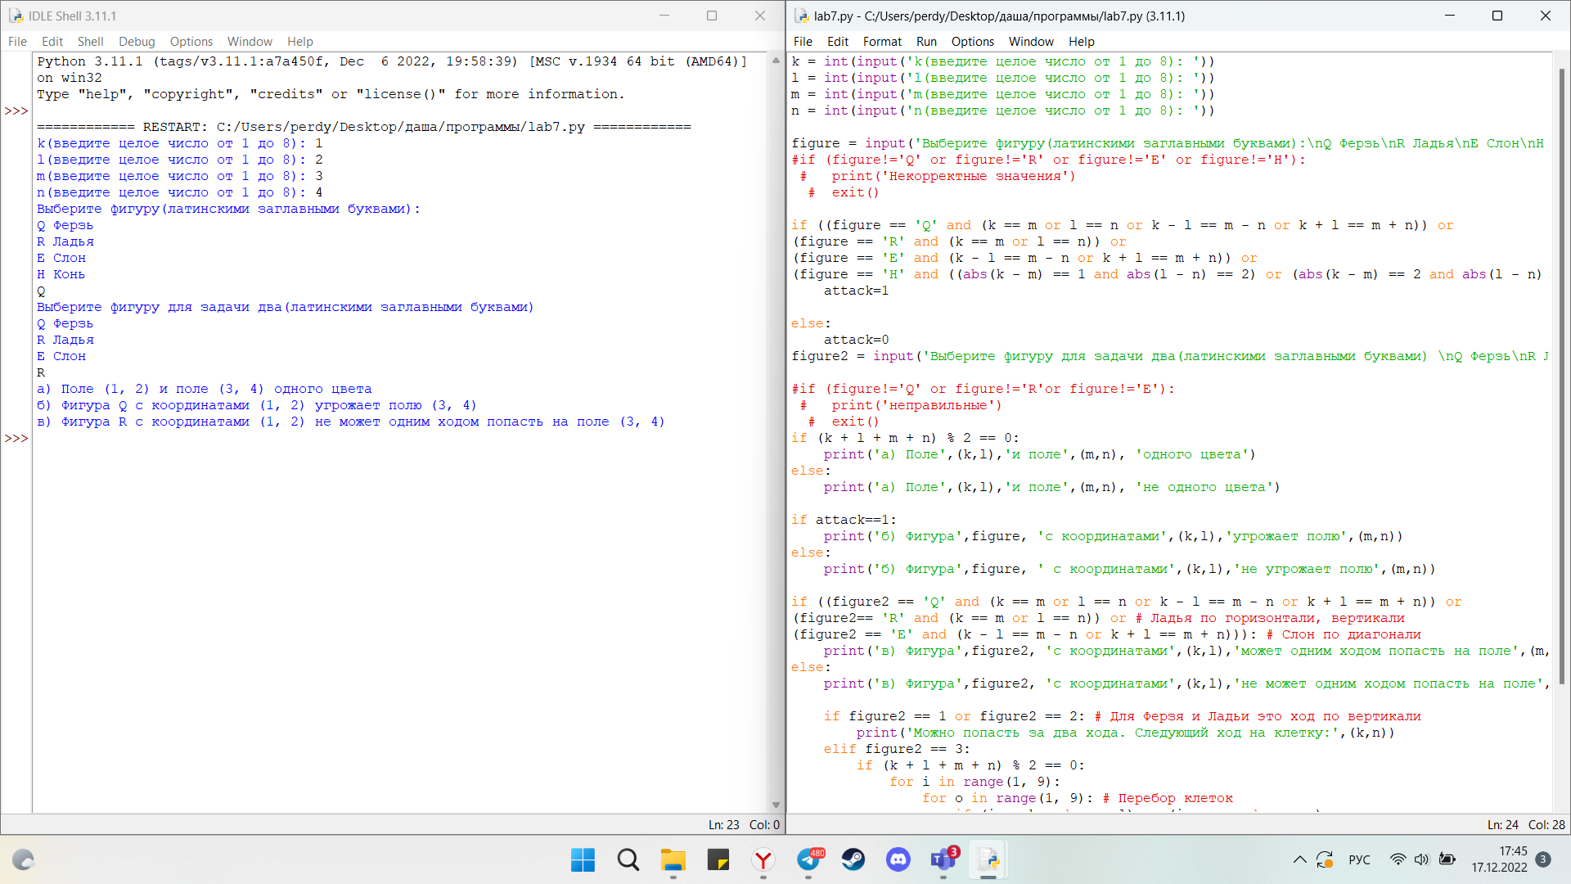The height and width of the screenshot is (884, 1571).
Task: Click the clock and date display
Action: pyautogui.click(x=1499, y=859)
